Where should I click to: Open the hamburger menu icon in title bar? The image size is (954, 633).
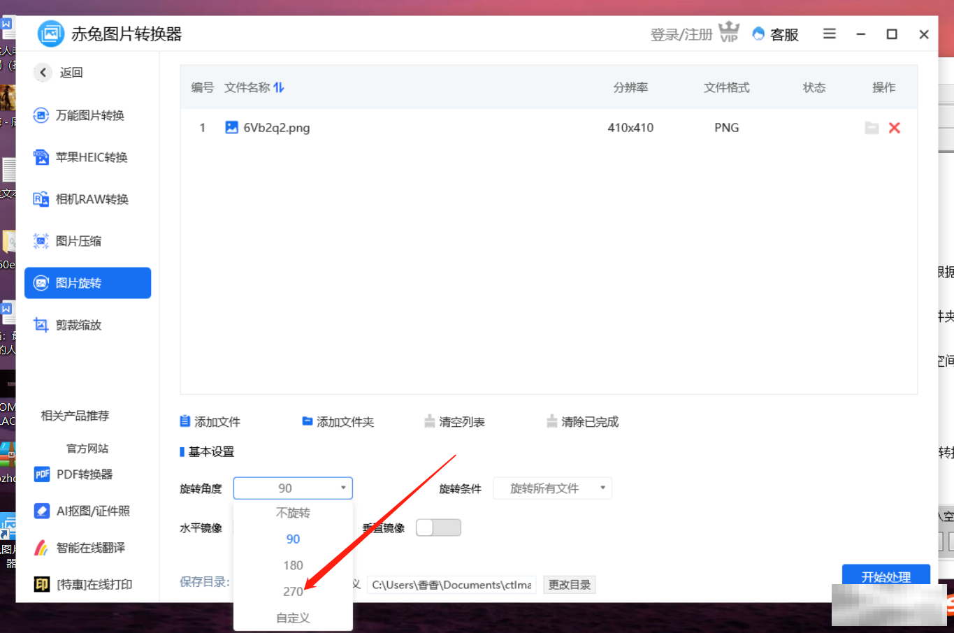[830, 34]
